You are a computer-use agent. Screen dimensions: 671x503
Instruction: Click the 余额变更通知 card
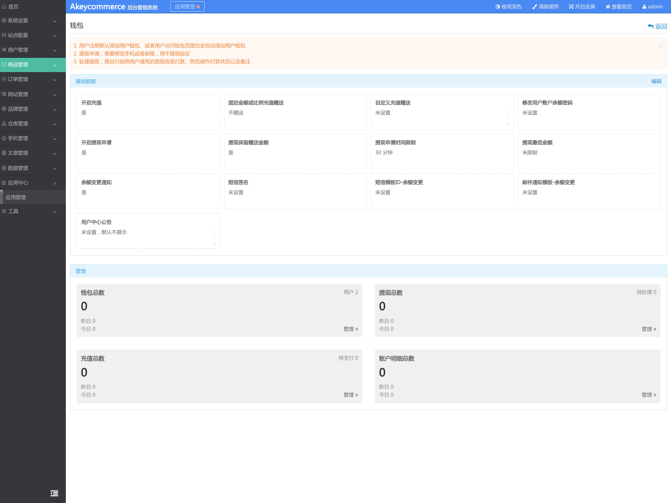tap(148, 191)
